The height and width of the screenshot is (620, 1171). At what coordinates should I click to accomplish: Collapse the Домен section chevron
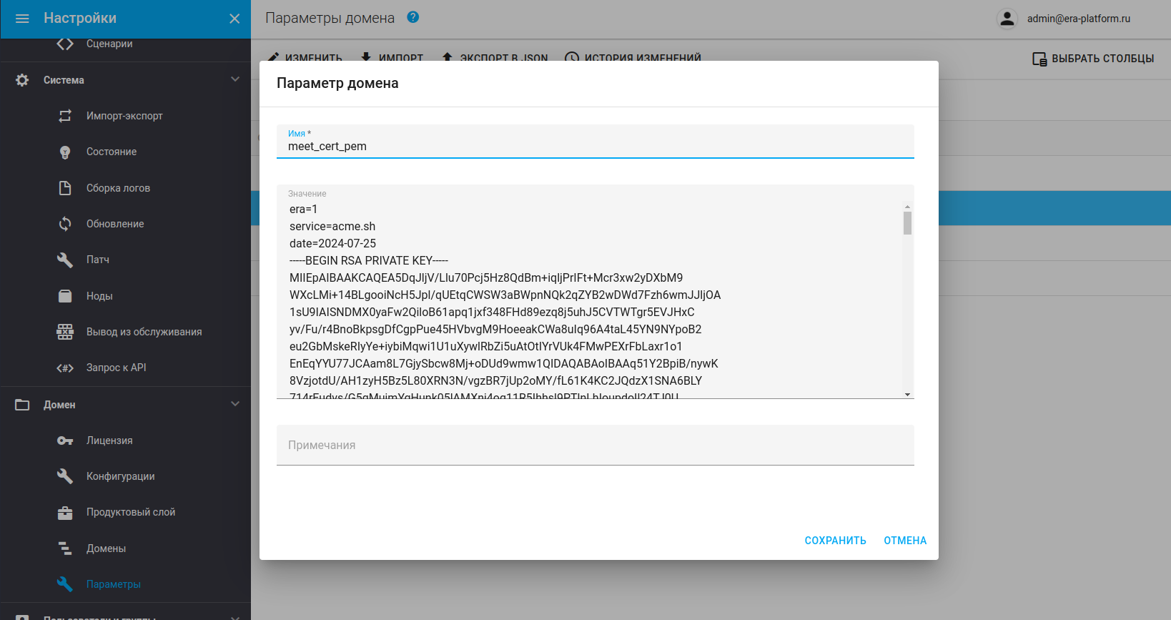[x=235, y=404]
